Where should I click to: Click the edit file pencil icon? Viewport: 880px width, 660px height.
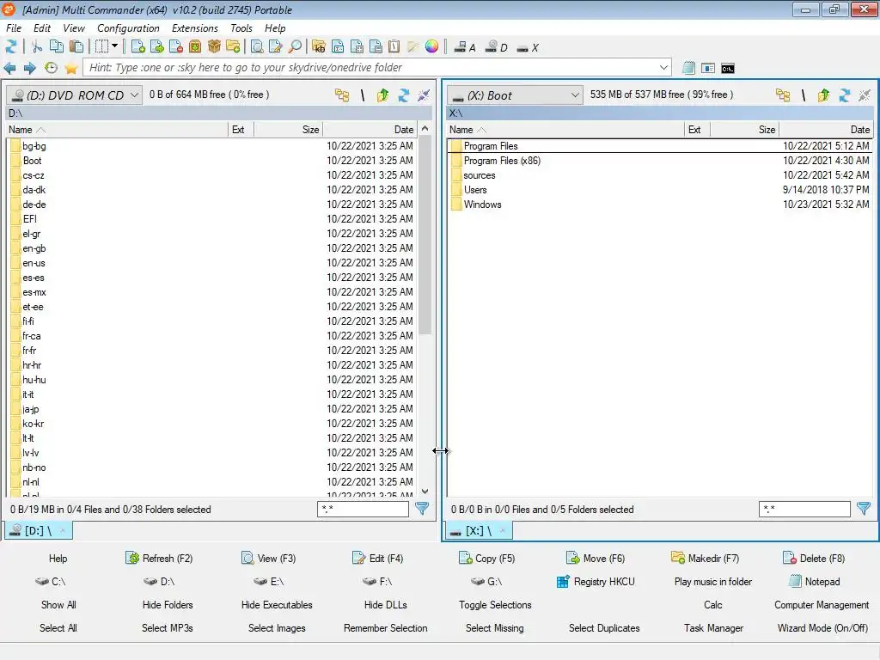[276, 46]
